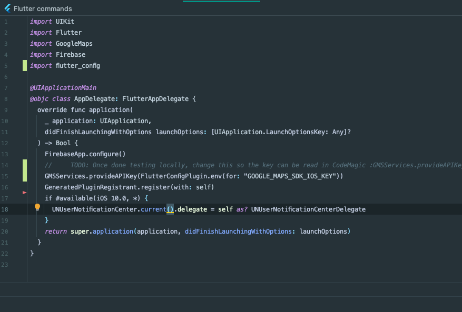
Task: Click the green change marker beside line 5
Action: (x=24, y=65)
